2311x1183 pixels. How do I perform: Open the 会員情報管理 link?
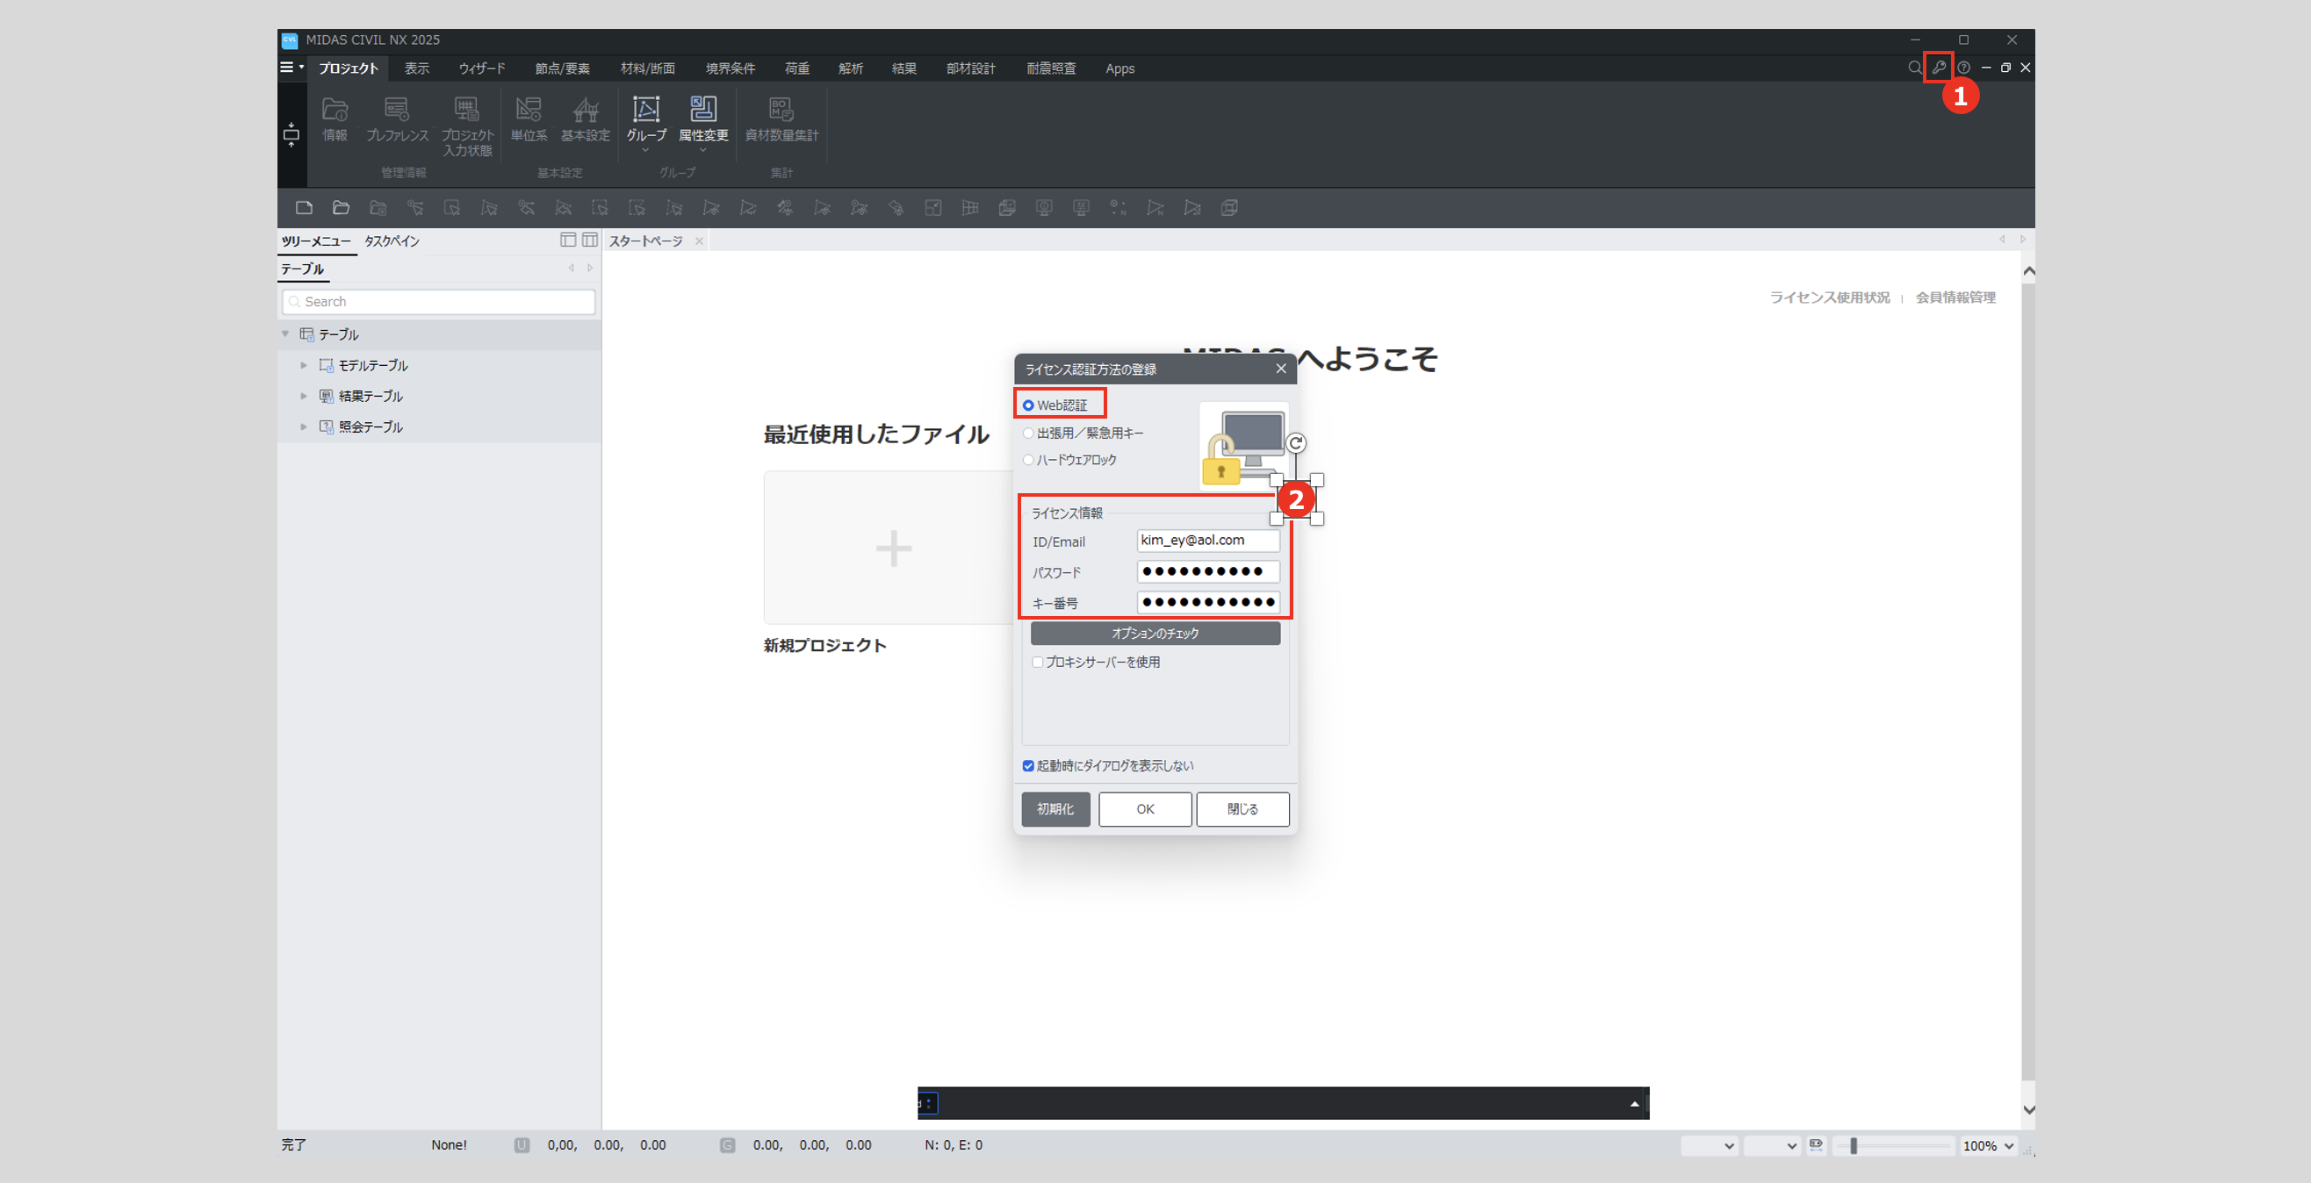(1955, 298)
